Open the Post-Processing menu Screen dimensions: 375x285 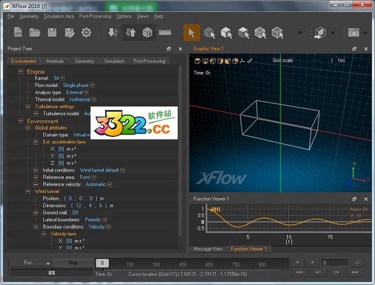[95, 16]
